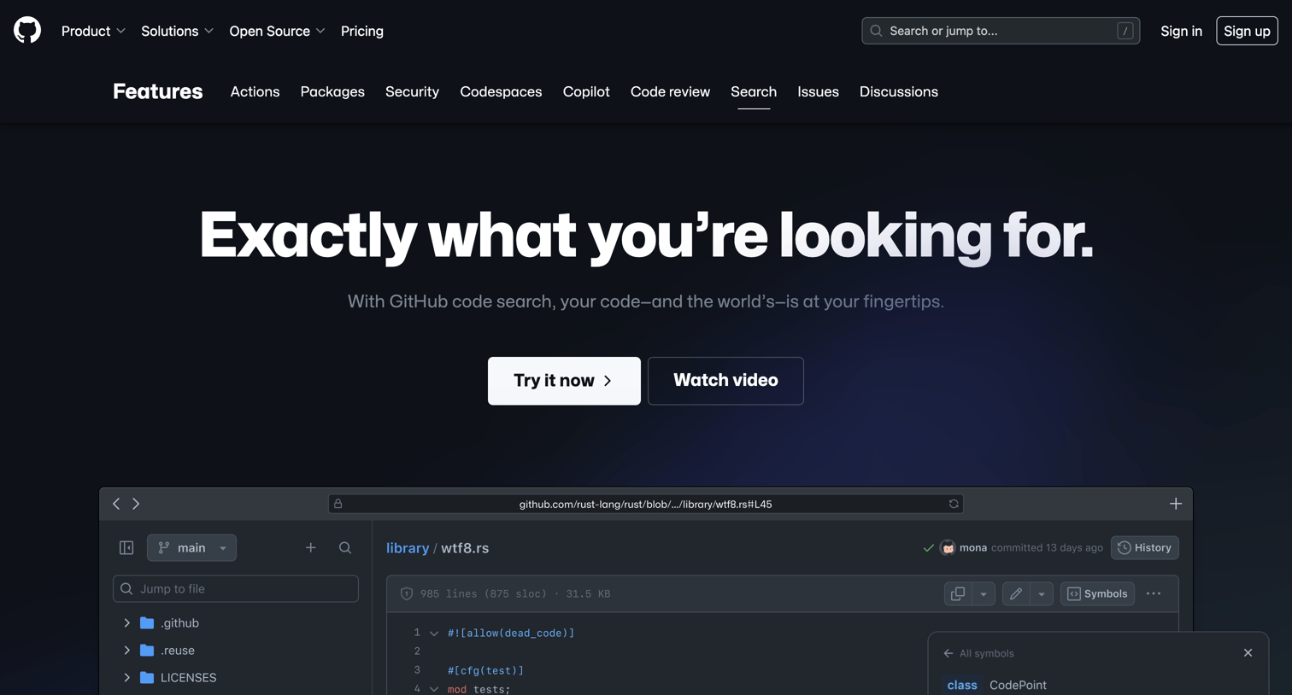Click the file tree search icon

click(x=345, y=547)
